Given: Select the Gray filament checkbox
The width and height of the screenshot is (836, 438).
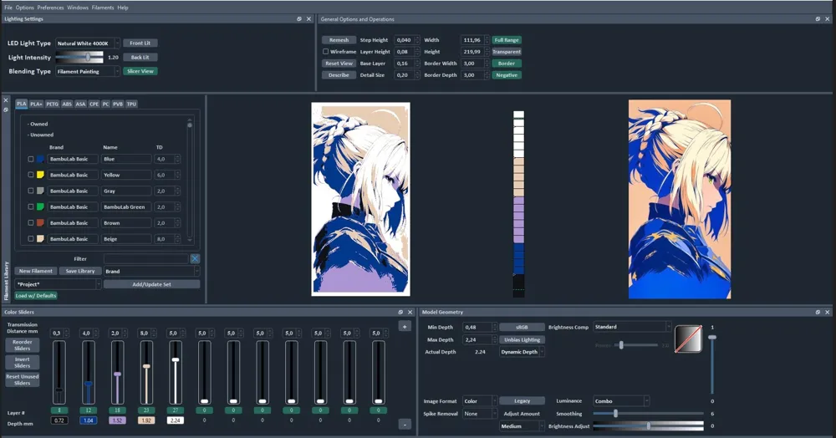Looking at the screenshot, I should click(30, 191).
